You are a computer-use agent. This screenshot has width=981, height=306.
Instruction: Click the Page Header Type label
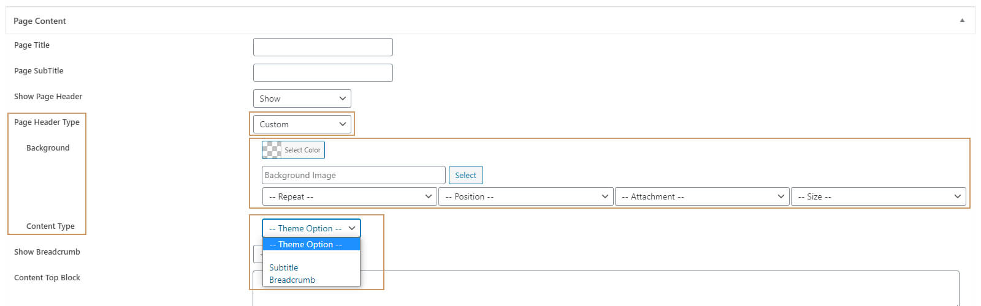[x=47, y=122]
